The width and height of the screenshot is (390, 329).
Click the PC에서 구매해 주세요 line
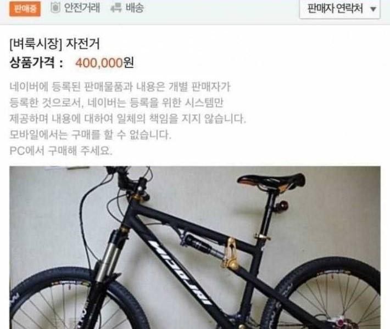[61, 150]
